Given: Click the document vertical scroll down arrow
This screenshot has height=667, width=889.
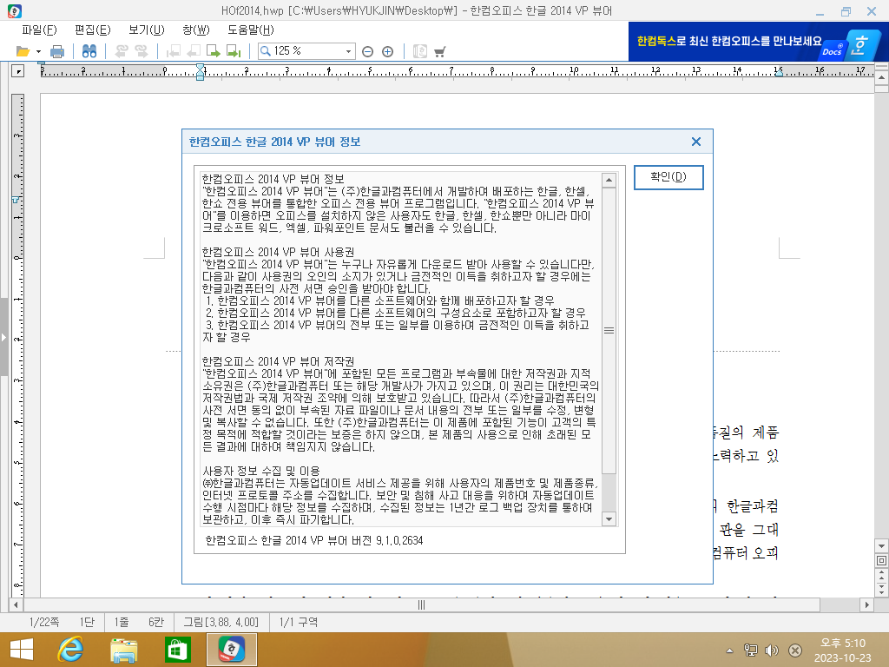Looking at the screenshot, I should pyautogui.click(x=881, y=546).
